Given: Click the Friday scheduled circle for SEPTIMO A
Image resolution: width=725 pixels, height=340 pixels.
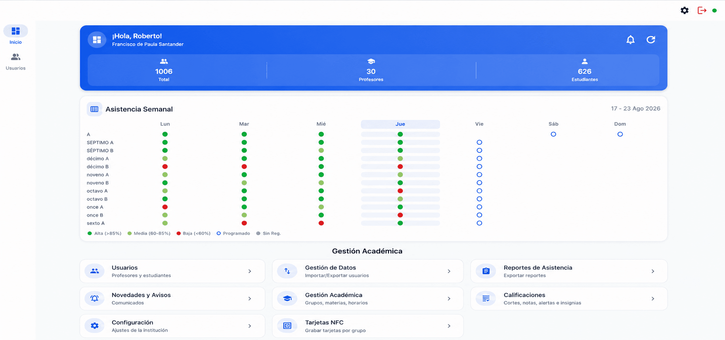Looking at the screenshot, I should click(479, 142).
